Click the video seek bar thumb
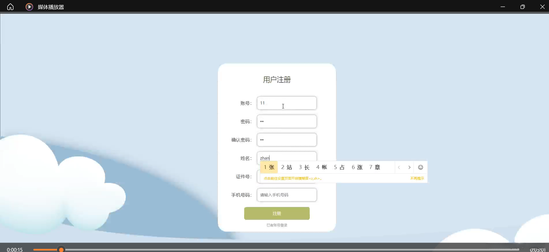 [61, 250]
